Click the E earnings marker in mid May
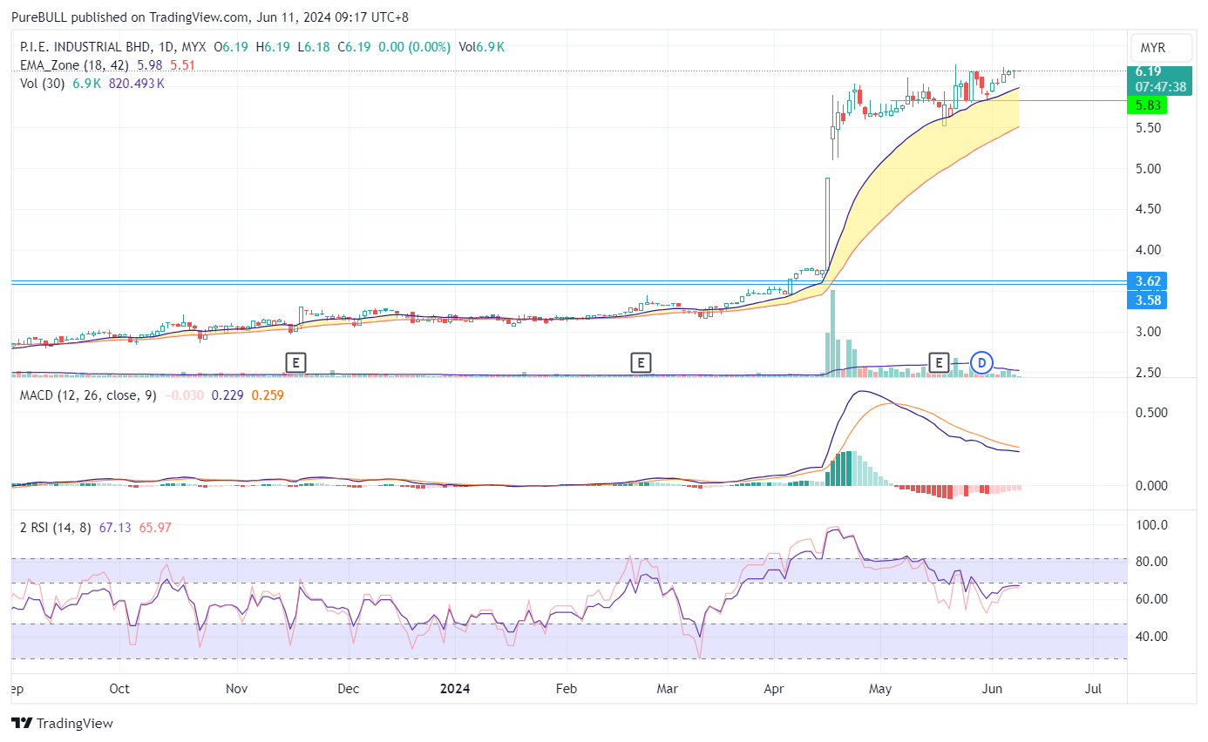 point(939,362)
